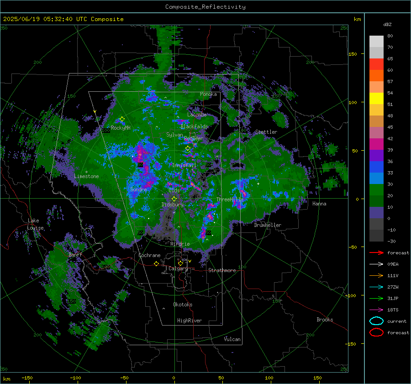This screenshot has width=411, height=384.
Task: Click the 31JP legend label
Action: pyautogui.click(x=393, y=298)
